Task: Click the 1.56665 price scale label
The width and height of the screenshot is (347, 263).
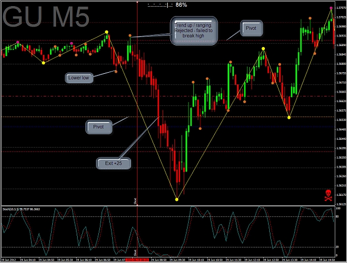Action: (341, 92)
